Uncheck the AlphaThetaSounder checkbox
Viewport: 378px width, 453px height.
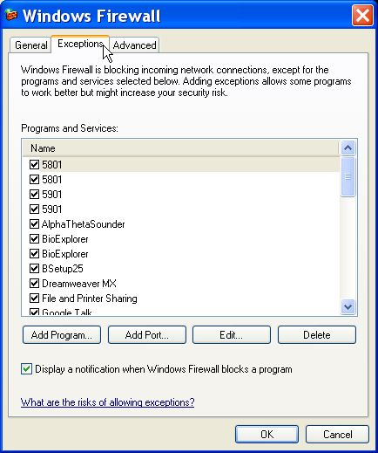[x=34, y=223]
